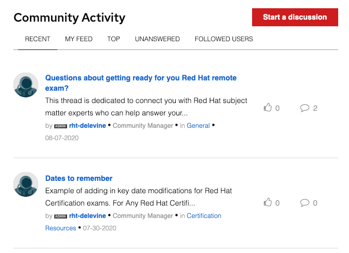Open rht-delevine profile on Dates to remember
This screenshot has height=253, width=349.
87,216
